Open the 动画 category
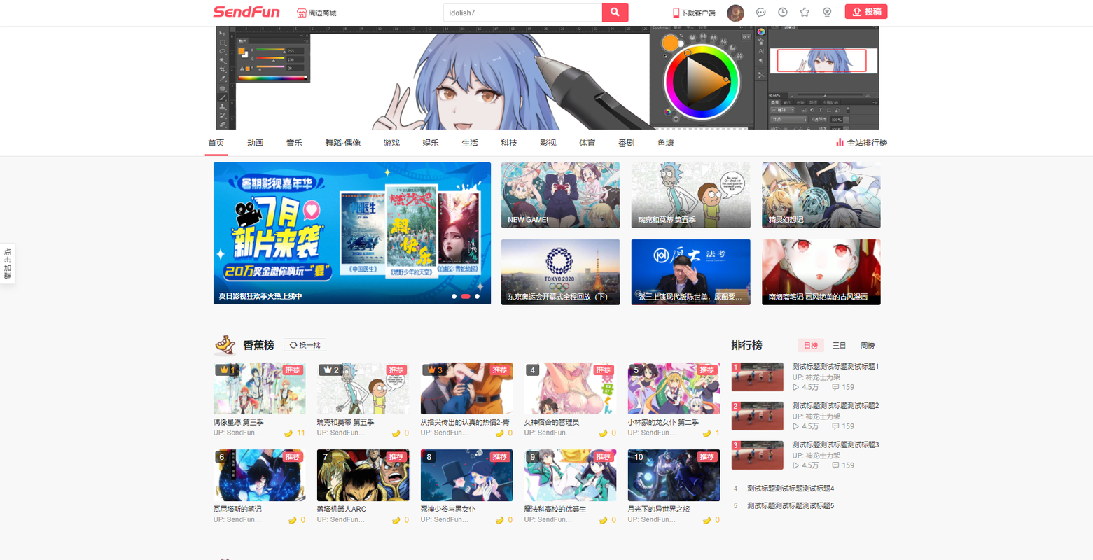The width and height of the screenshot is (1093, 560). (255, 143)
